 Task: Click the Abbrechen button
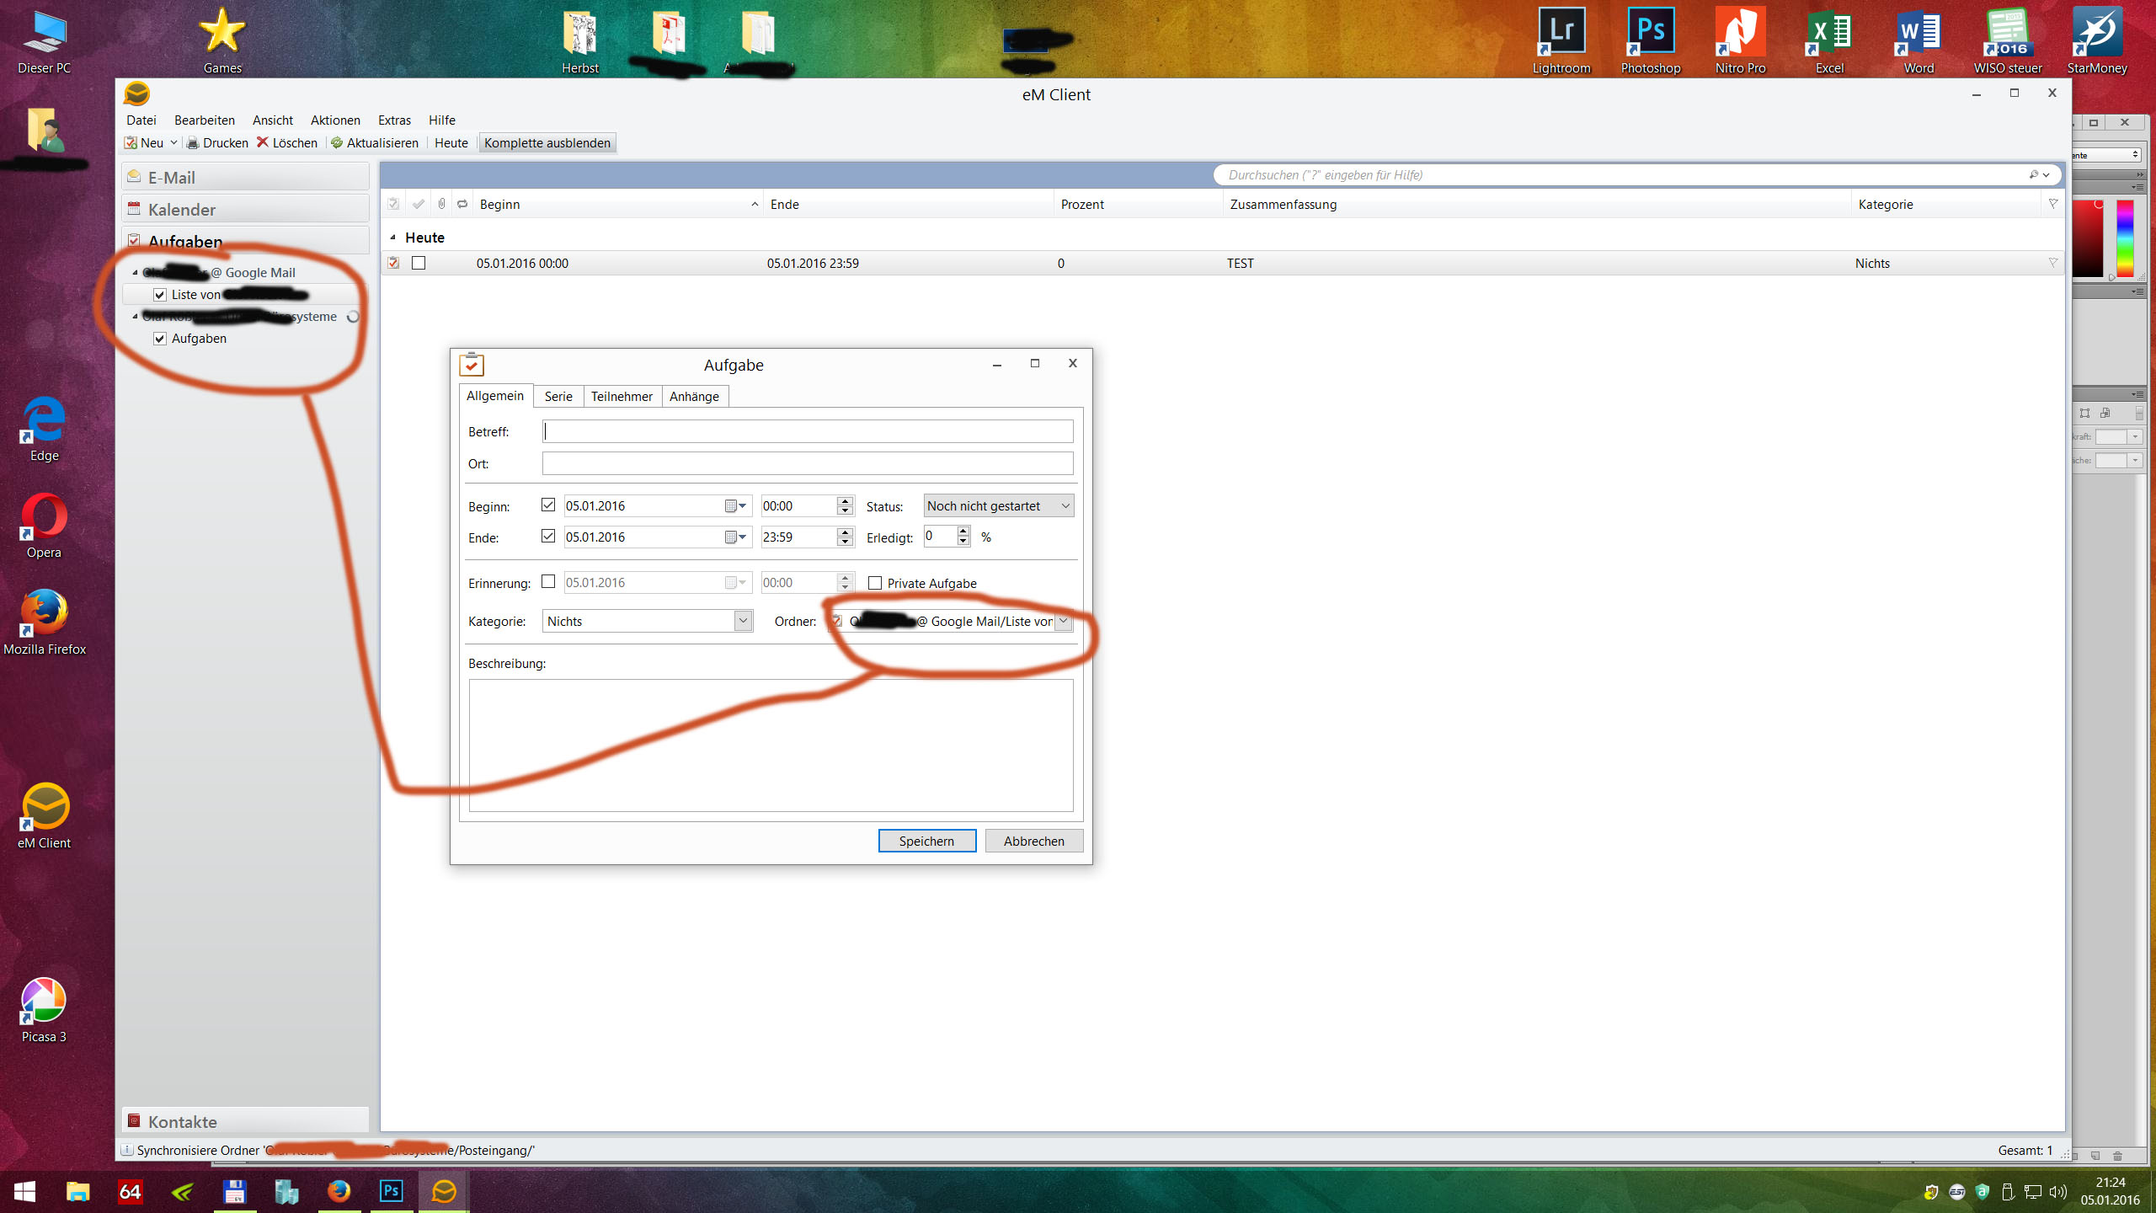[x=1033, y=841]
